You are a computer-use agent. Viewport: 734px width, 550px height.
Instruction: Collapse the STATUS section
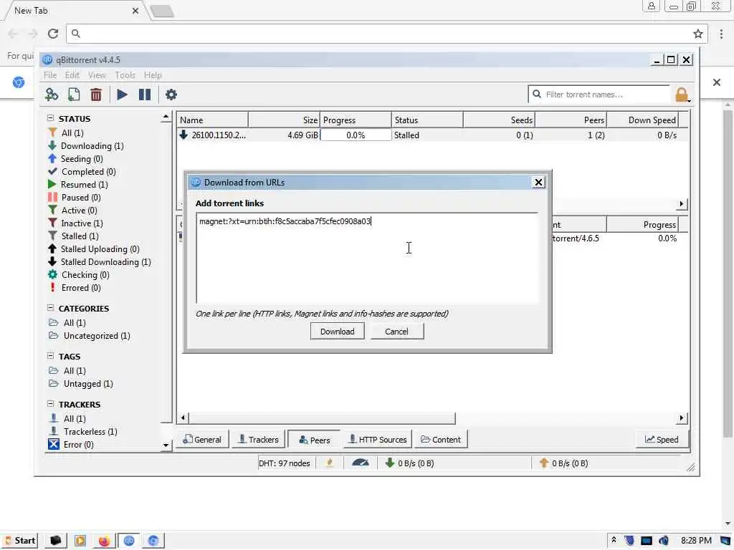(x=51, y=118)
